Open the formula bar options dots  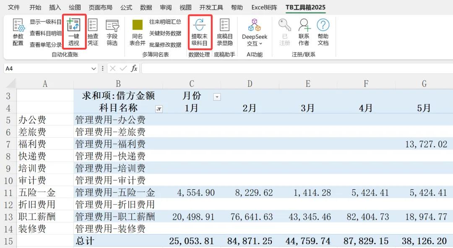(103, 68)
